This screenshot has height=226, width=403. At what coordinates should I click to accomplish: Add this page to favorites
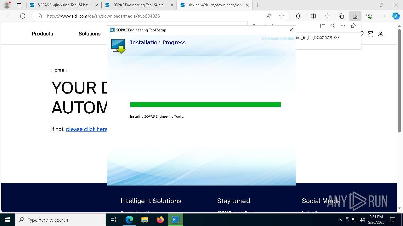pyautogui.click(x=281, y=16)
